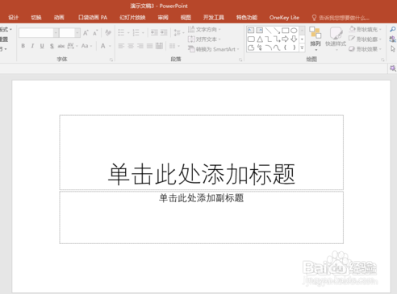The image size is (397, 294).
Task: Open the 幻灯片放映 tab
Action: (132, 18)
